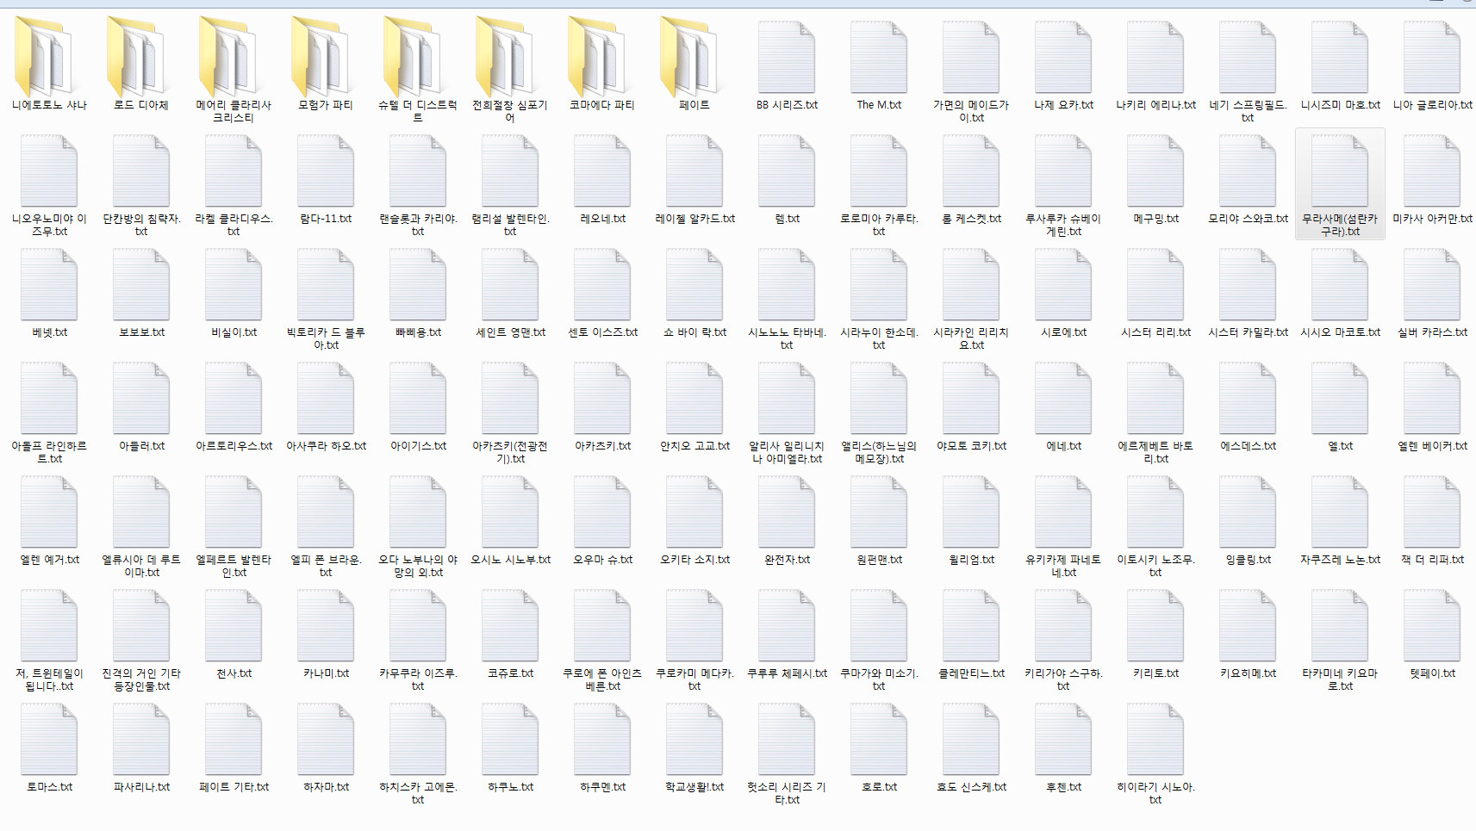Select the 원펀맨.txt file
1476x831 pixels.
pos(879,515)
